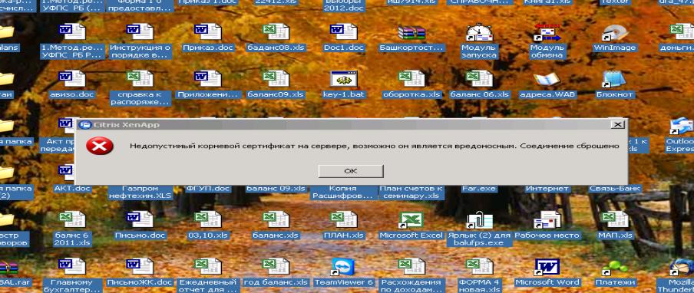Screen dimensions: 694x293
Task: Select the Приложени... Word document icon
Action: [207, 79]
